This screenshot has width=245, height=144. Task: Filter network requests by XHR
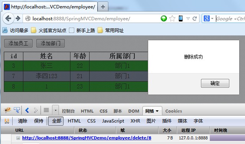coord(135,121)
